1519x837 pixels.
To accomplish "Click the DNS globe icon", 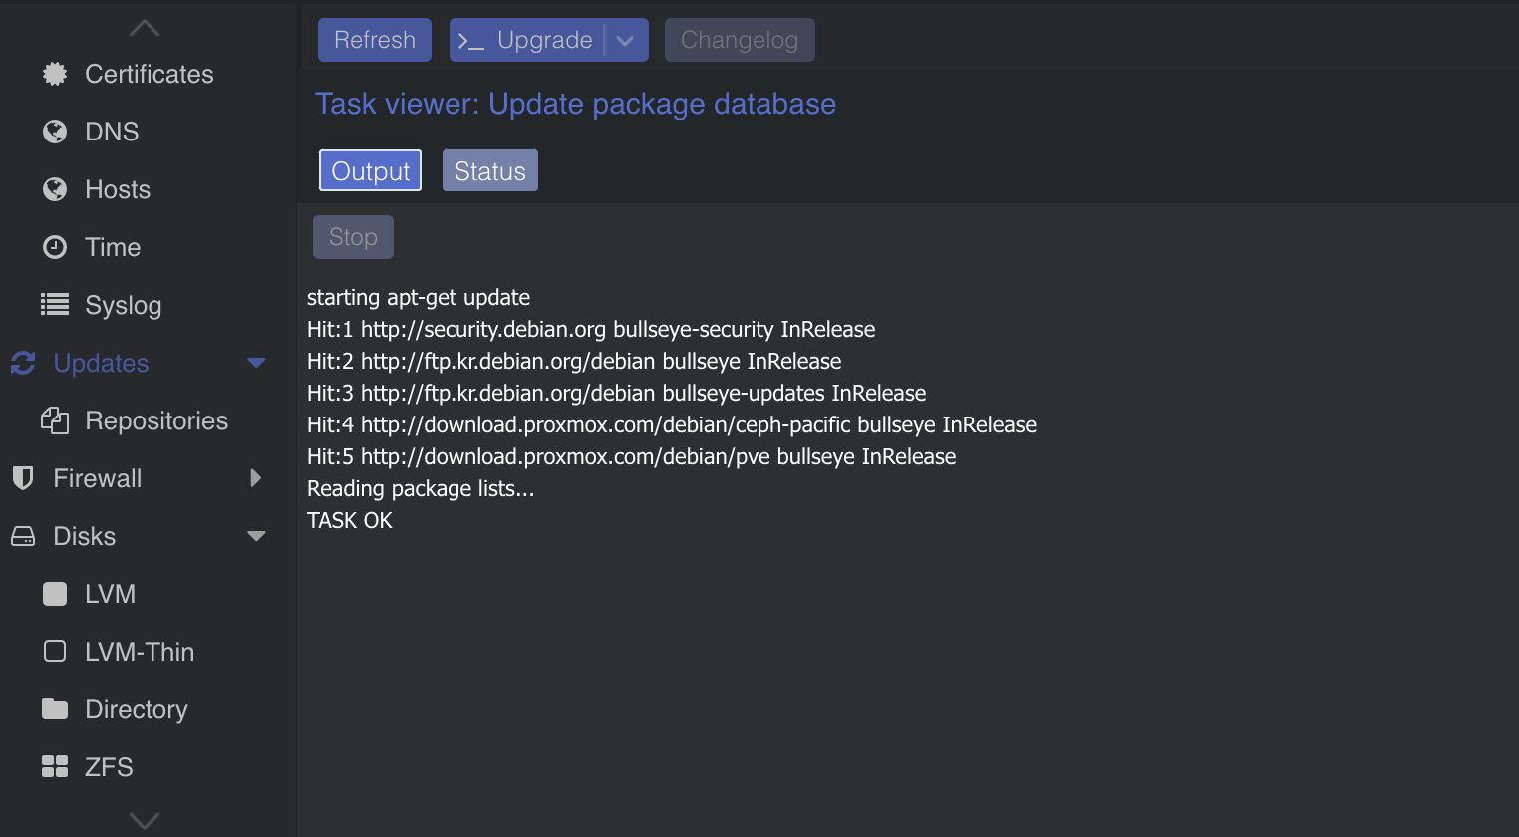I will coord(55,132).
